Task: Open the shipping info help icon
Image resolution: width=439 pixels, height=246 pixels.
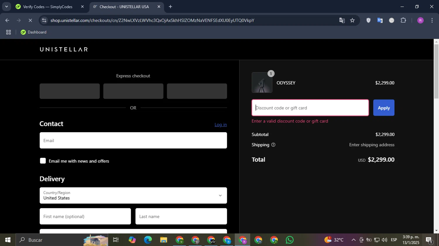Action: coord(273,145)
